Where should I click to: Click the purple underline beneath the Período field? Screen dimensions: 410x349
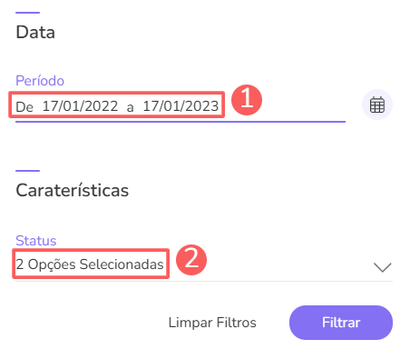181,122
